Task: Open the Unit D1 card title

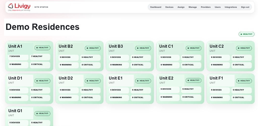Action: point(15,78)
